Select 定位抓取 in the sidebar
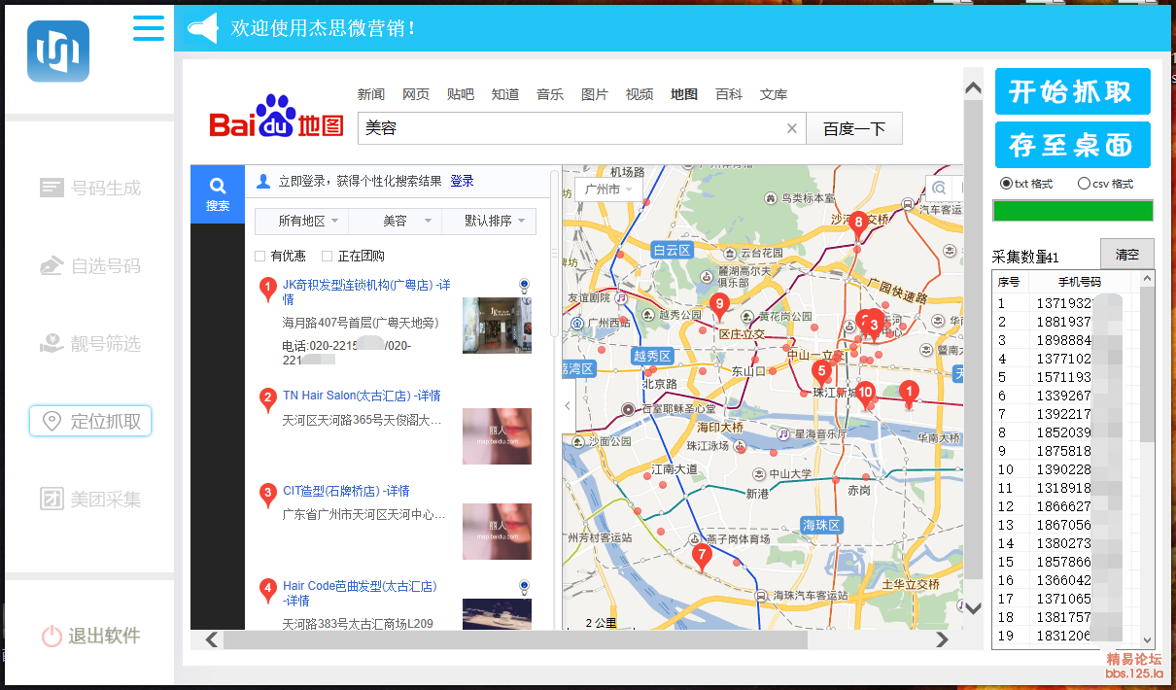The image size is (1176, 690). [90, 421]
